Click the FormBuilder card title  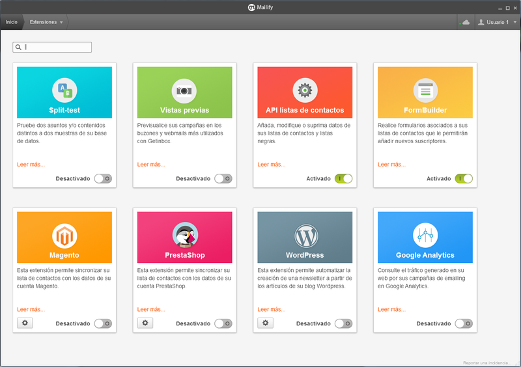click(425, 110)
